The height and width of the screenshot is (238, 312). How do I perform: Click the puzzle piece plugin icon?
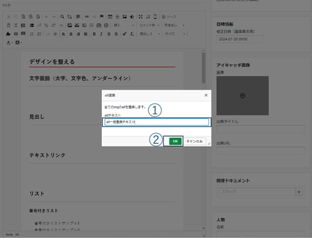point(8,34)
